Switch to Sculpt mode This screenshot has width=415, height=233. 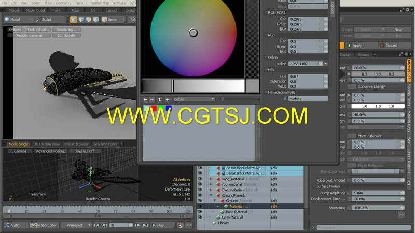click(x=50, y=20)
